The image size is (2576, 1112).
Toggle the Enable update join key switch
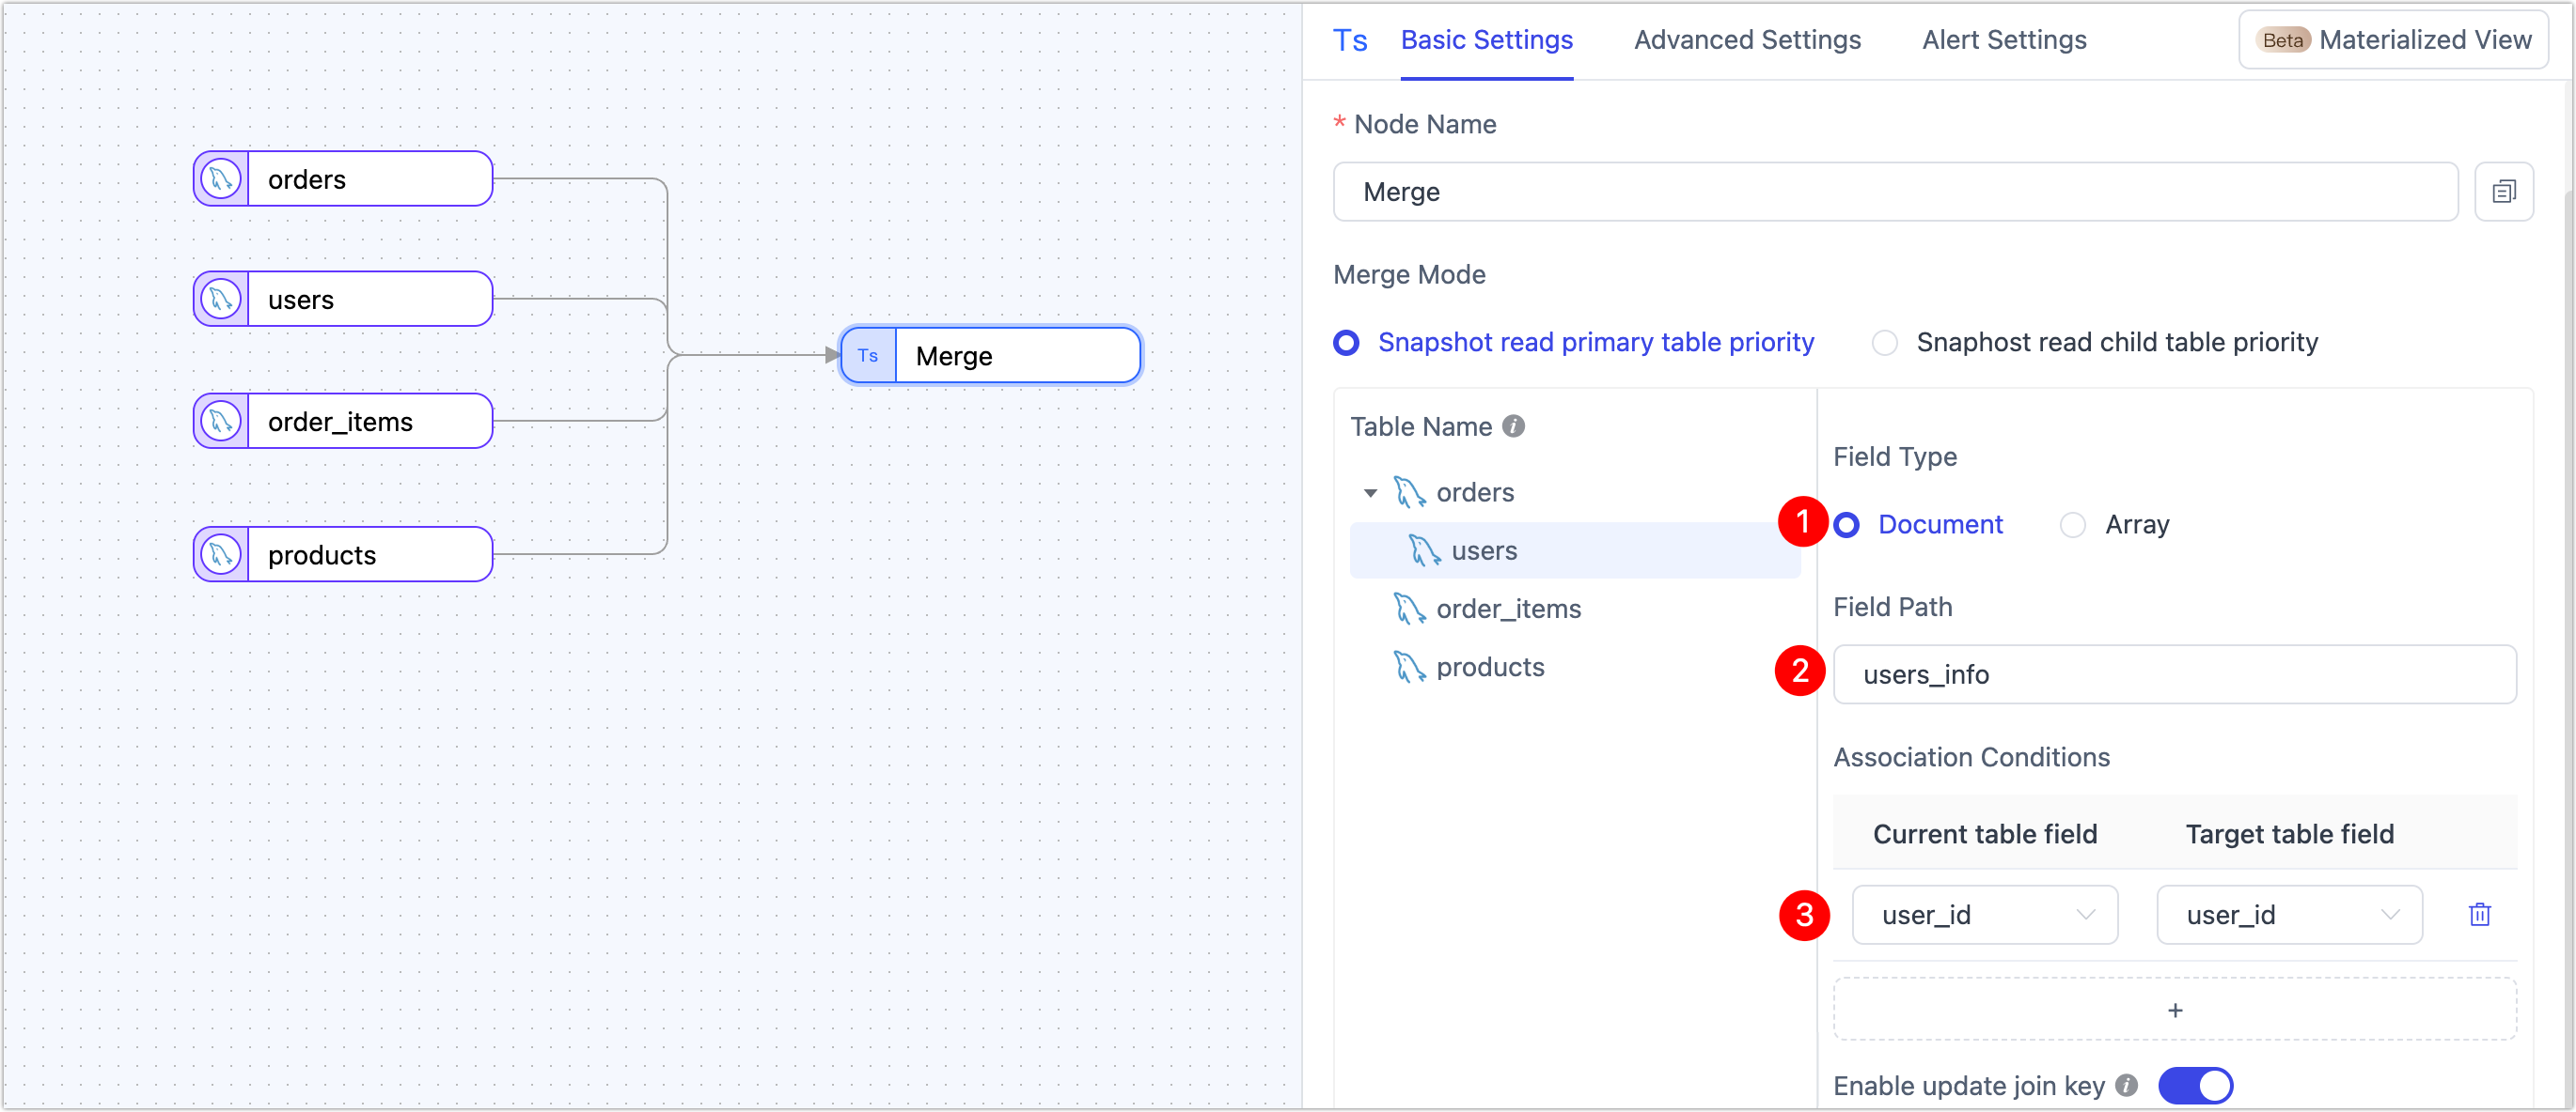pos(2195,1085)
